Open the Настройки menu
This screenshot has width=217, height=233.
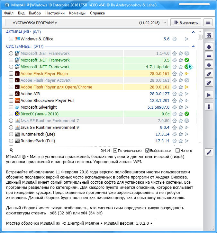[x=55, y=13]
